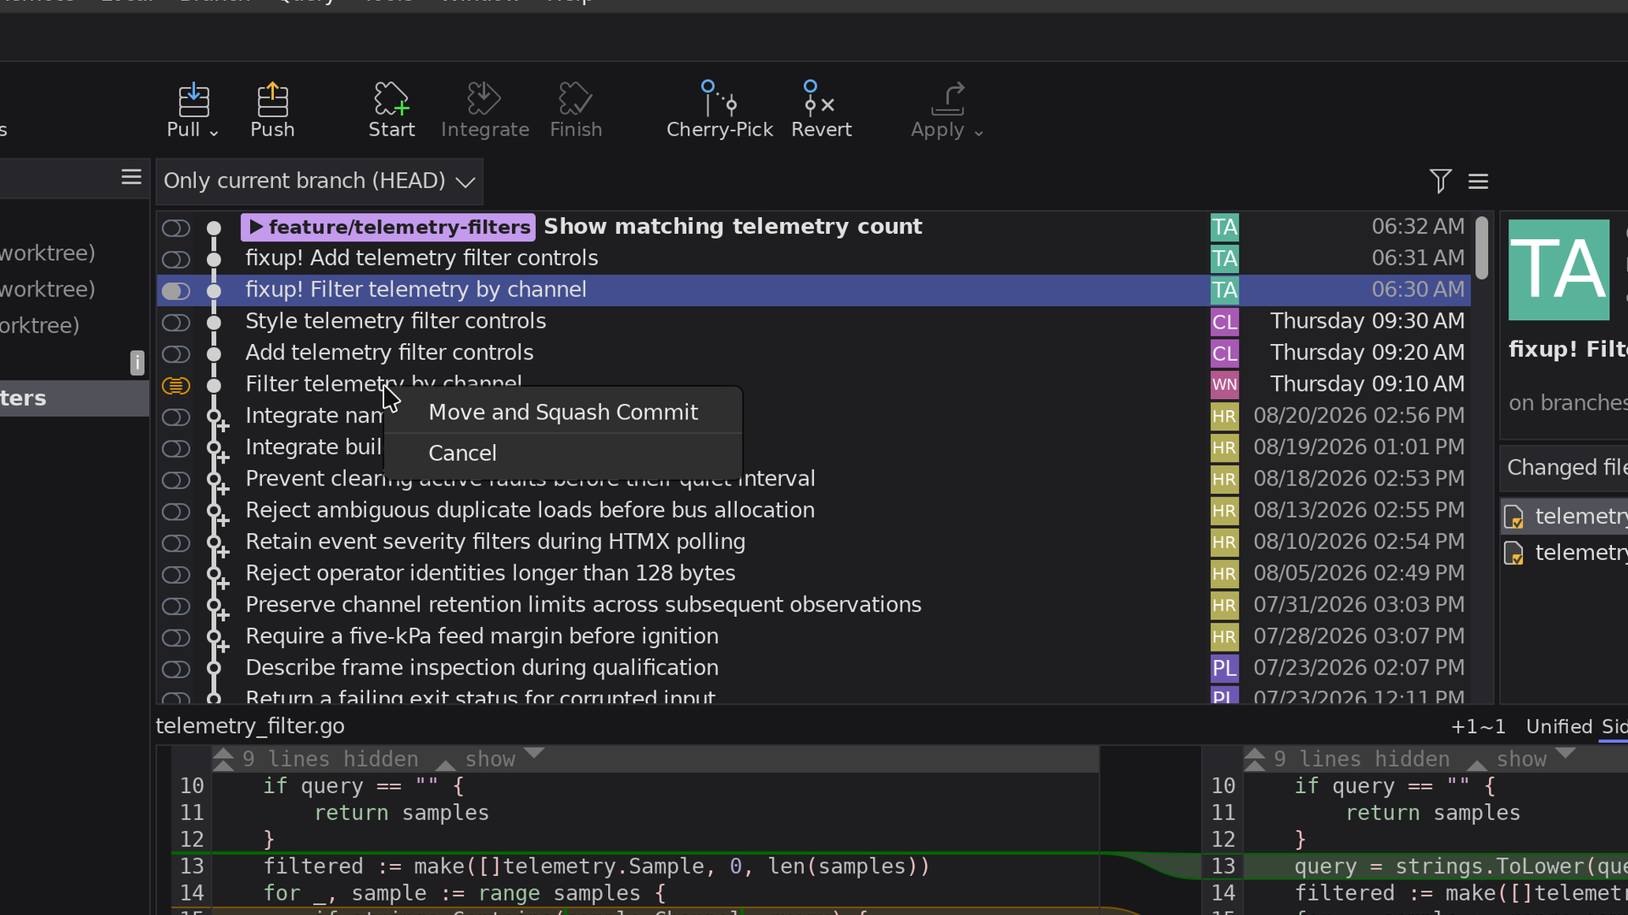Open the Apply dropdown arrow
Viewport: 1628px width, 915px height.
click(x=978, y=133)
